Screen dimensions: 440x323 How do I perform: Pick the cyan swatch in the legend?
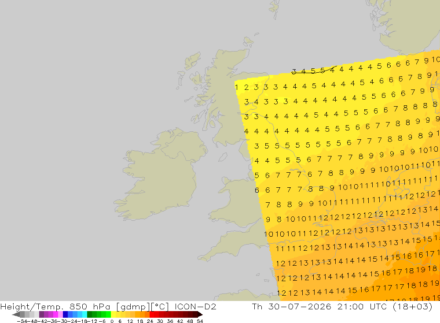[84, 314]
